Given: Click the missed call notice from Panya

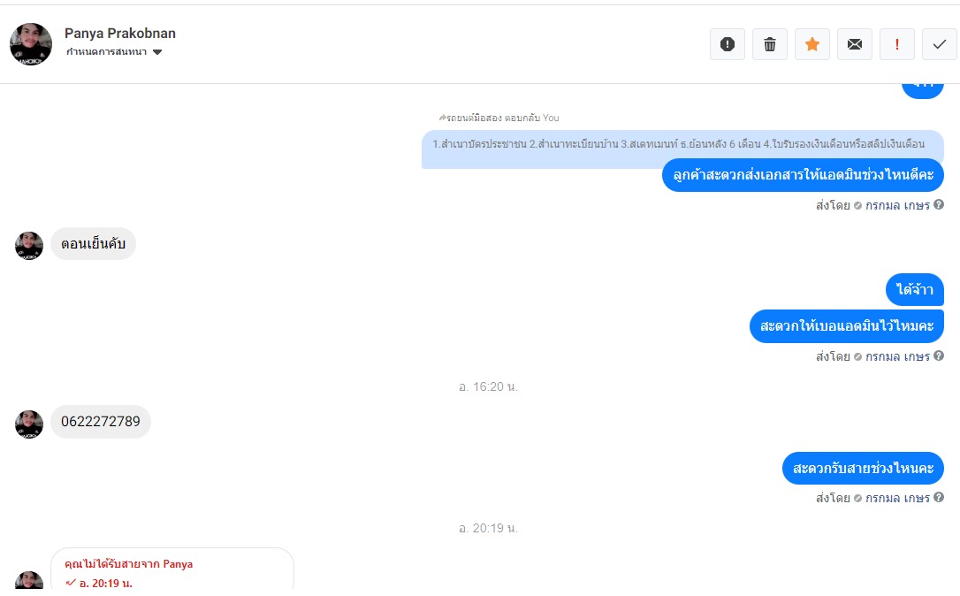Looking at the screenshot, I should (x=172, y=571).
